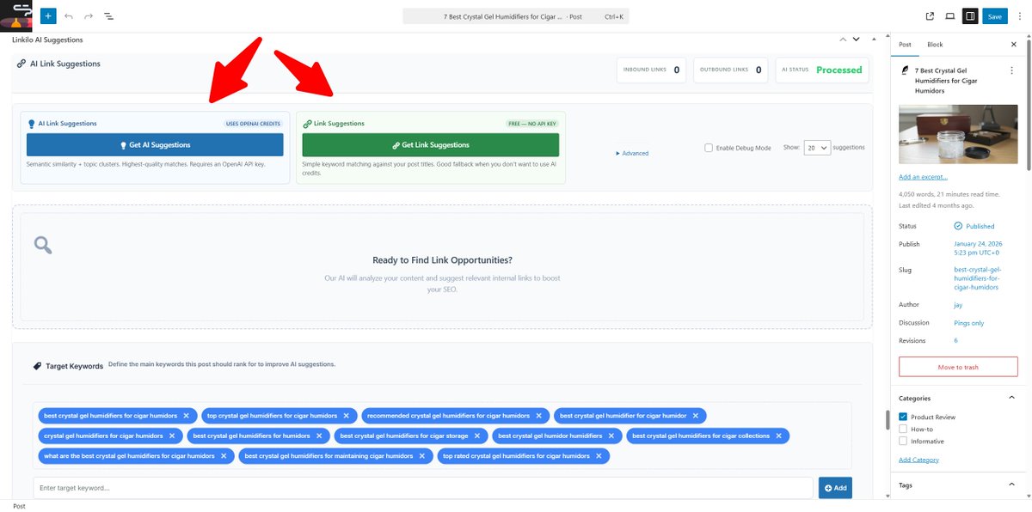Remove keyword 'top crystal gel humidifiers for cigar humidors'

coord(346,416)
